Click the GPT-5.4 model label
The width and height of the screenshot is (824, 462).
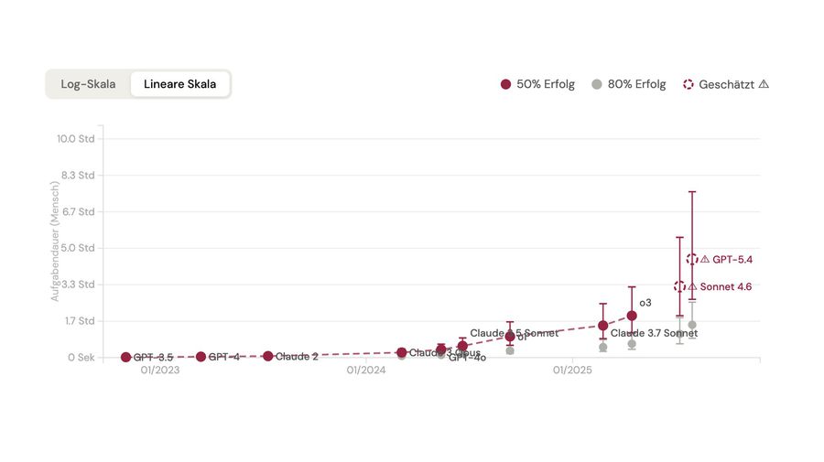(x=732, y=260)
